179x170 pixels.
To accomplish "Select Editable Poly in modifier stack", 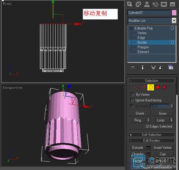I will point(143,28).
